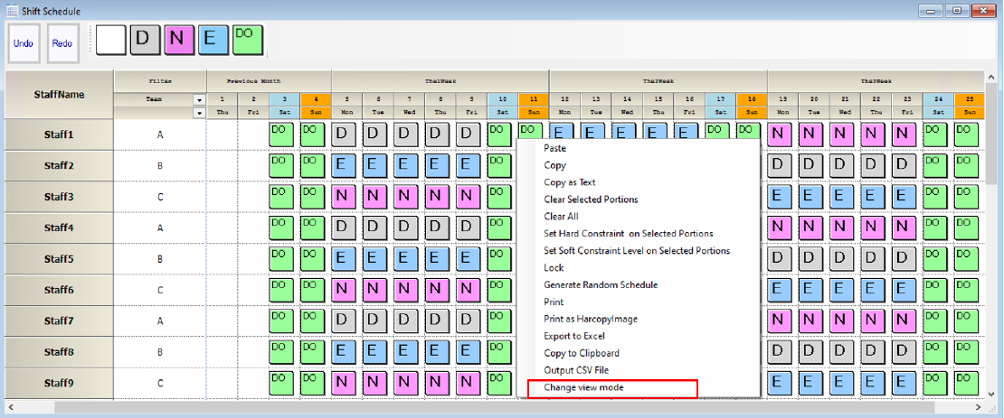Click the StaffName column header

tap(60, 95)
